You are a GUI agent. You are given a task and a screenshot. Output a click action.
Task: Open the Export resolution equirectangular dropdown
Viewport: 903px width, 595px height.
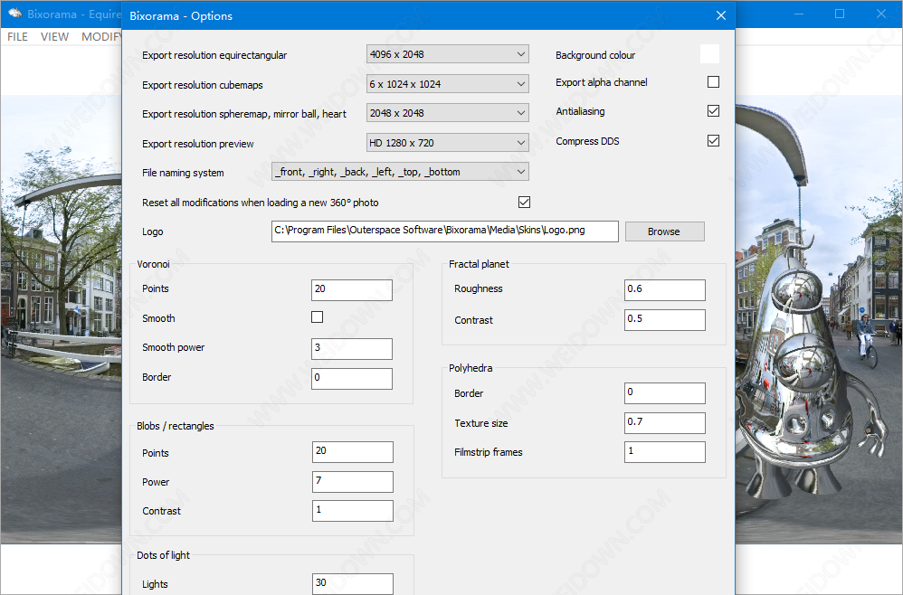pyautogui.click(x=448, y=54)
